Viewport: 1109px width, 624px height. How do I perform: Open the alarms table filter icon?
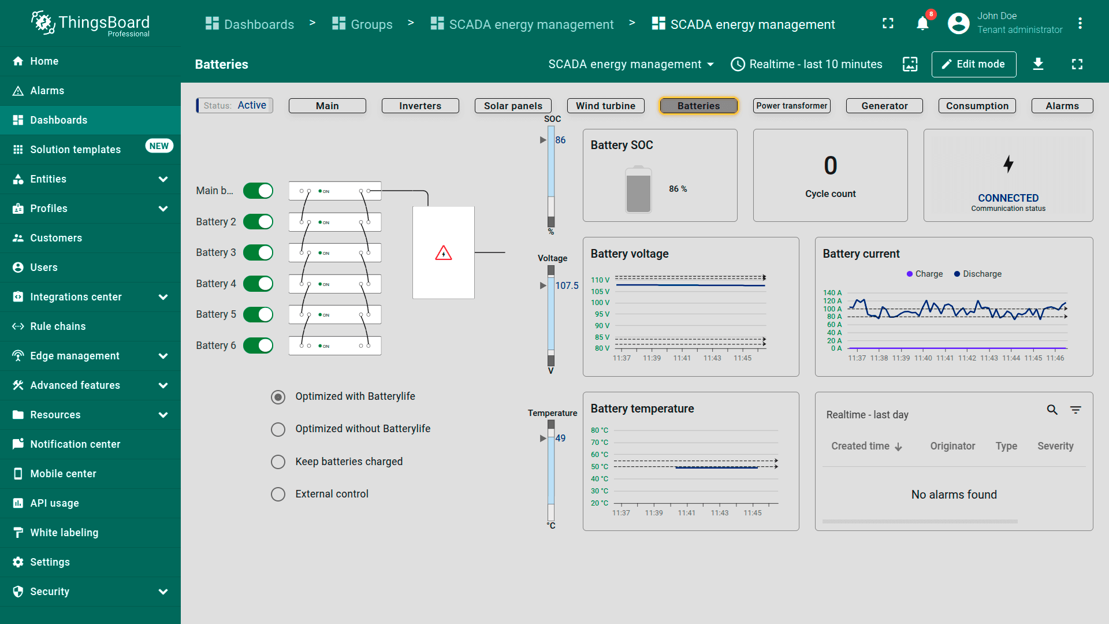1075,410
